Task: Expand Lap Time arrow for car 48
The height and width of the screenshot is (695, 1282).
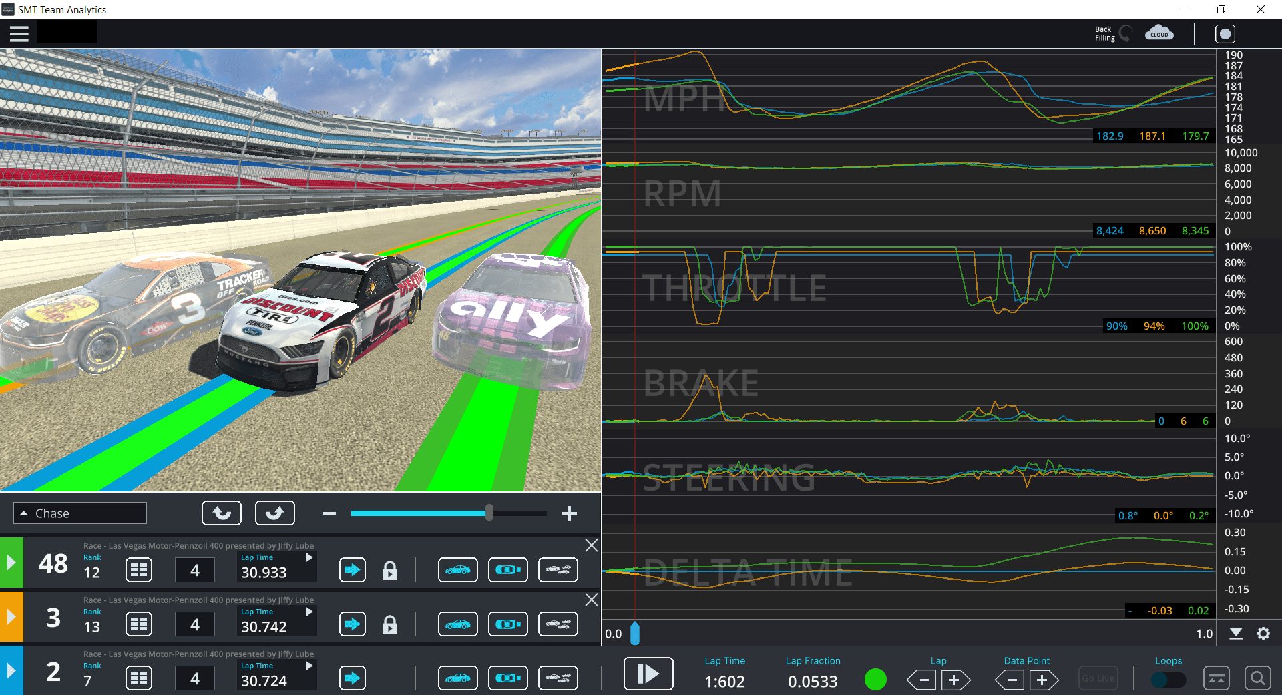Action: click(x=309, y=557)
